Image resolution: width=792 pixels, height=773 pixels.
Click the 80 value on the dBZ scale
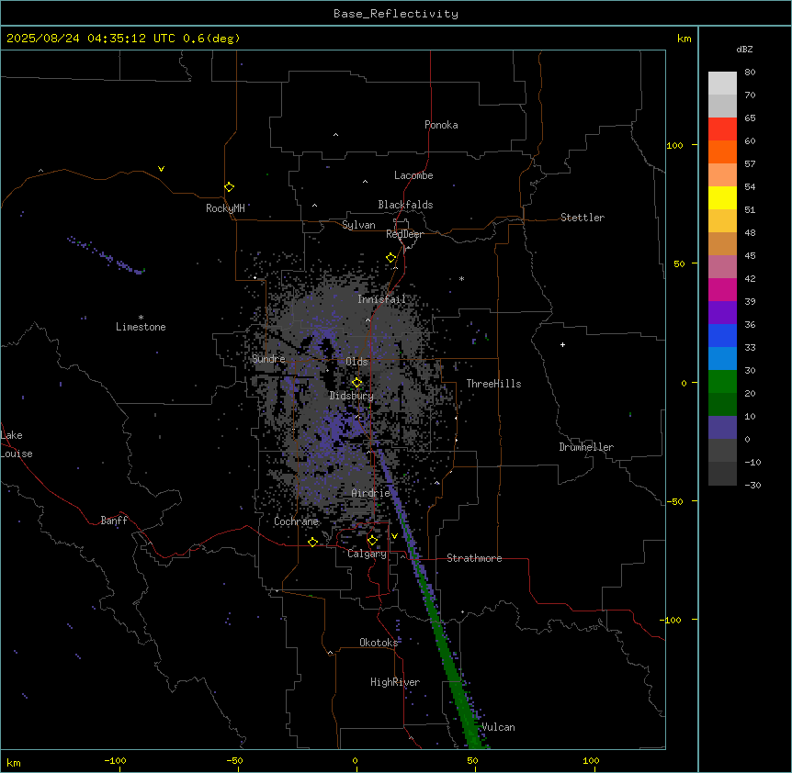[x=750, y=73]
